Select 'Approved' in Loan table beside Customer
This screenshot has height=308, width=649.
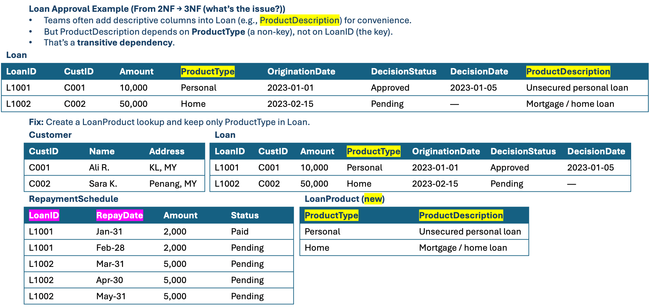coord(509,167)
